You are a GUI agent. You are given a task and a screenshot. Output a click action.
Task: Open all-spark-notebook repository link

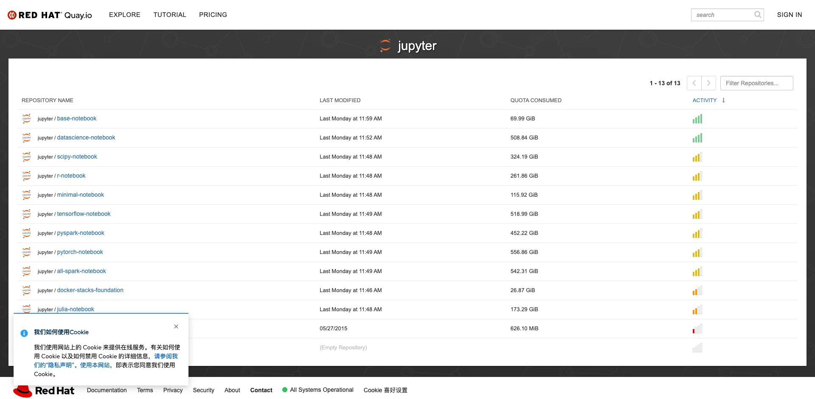click(81, 271)
